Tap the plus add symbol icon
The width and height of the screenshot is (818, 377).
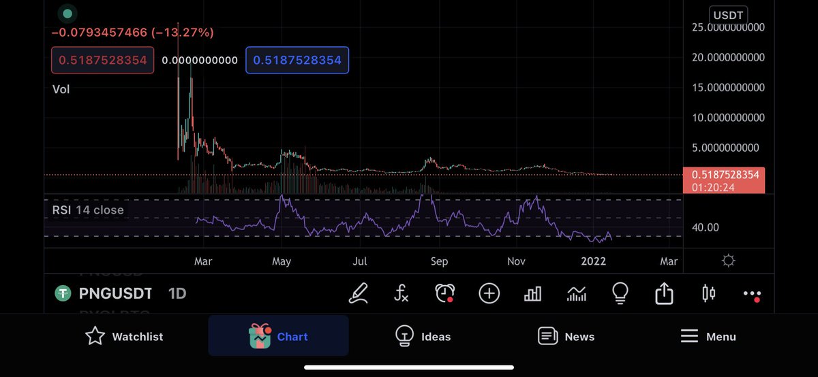pos(489,293)
